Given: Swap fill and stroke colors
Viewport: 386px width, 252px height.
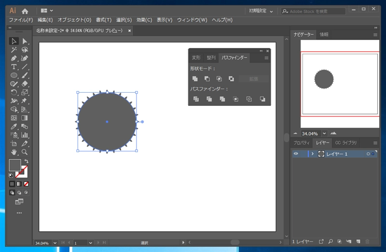Looking at the screenshot, I should click(x=27, y=161).
